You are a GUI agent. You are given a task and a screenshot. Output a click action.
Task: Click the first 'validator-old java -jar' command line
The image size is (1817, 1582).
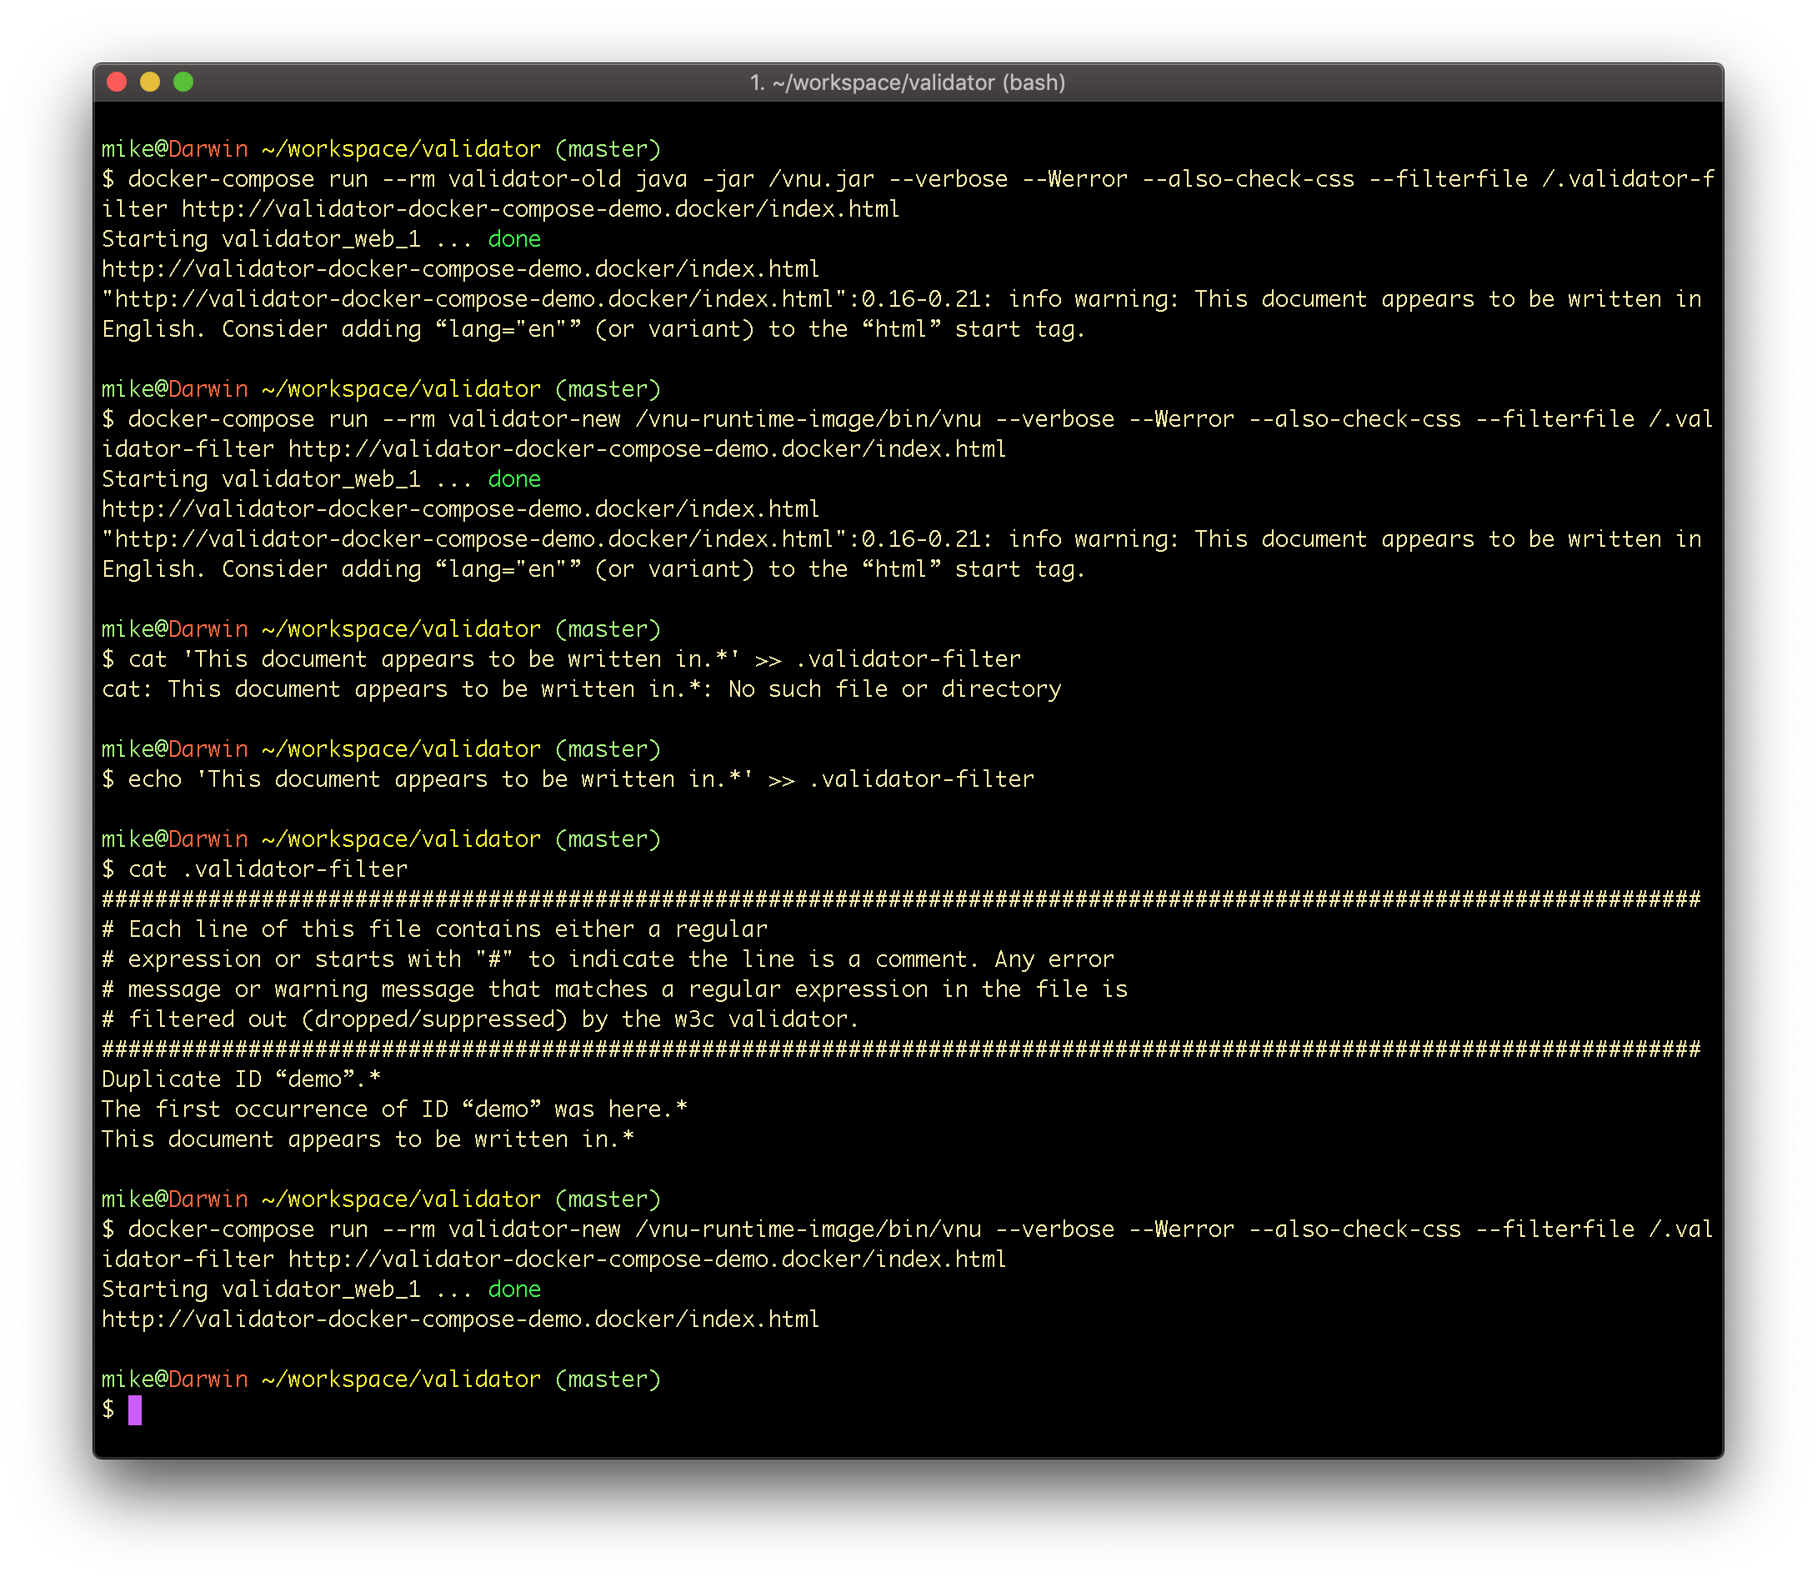(908, 194)
